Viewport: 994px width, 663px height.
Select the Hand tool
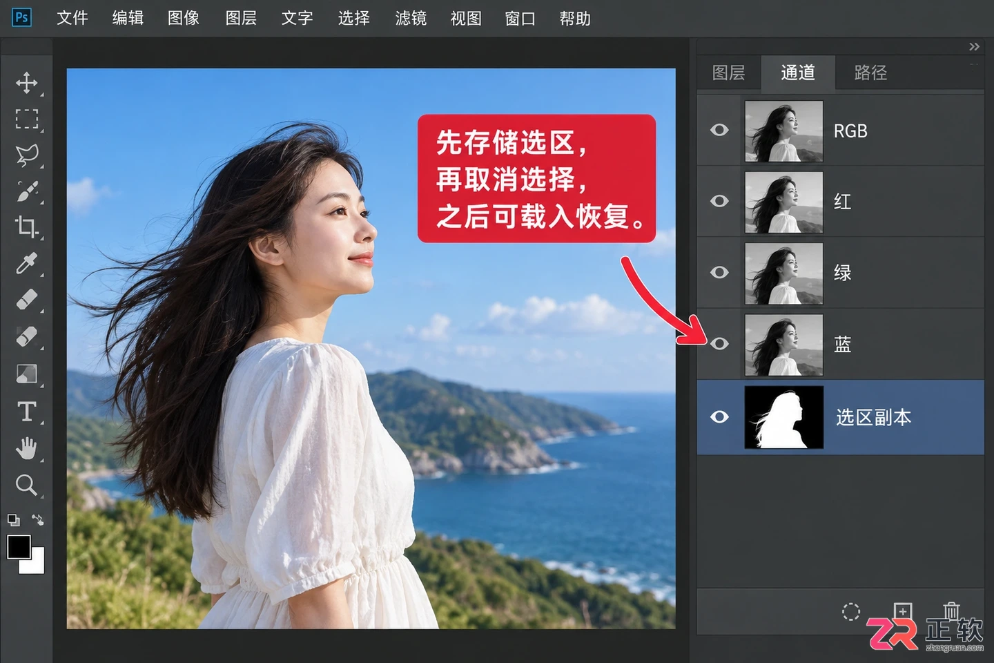(26, 448)
